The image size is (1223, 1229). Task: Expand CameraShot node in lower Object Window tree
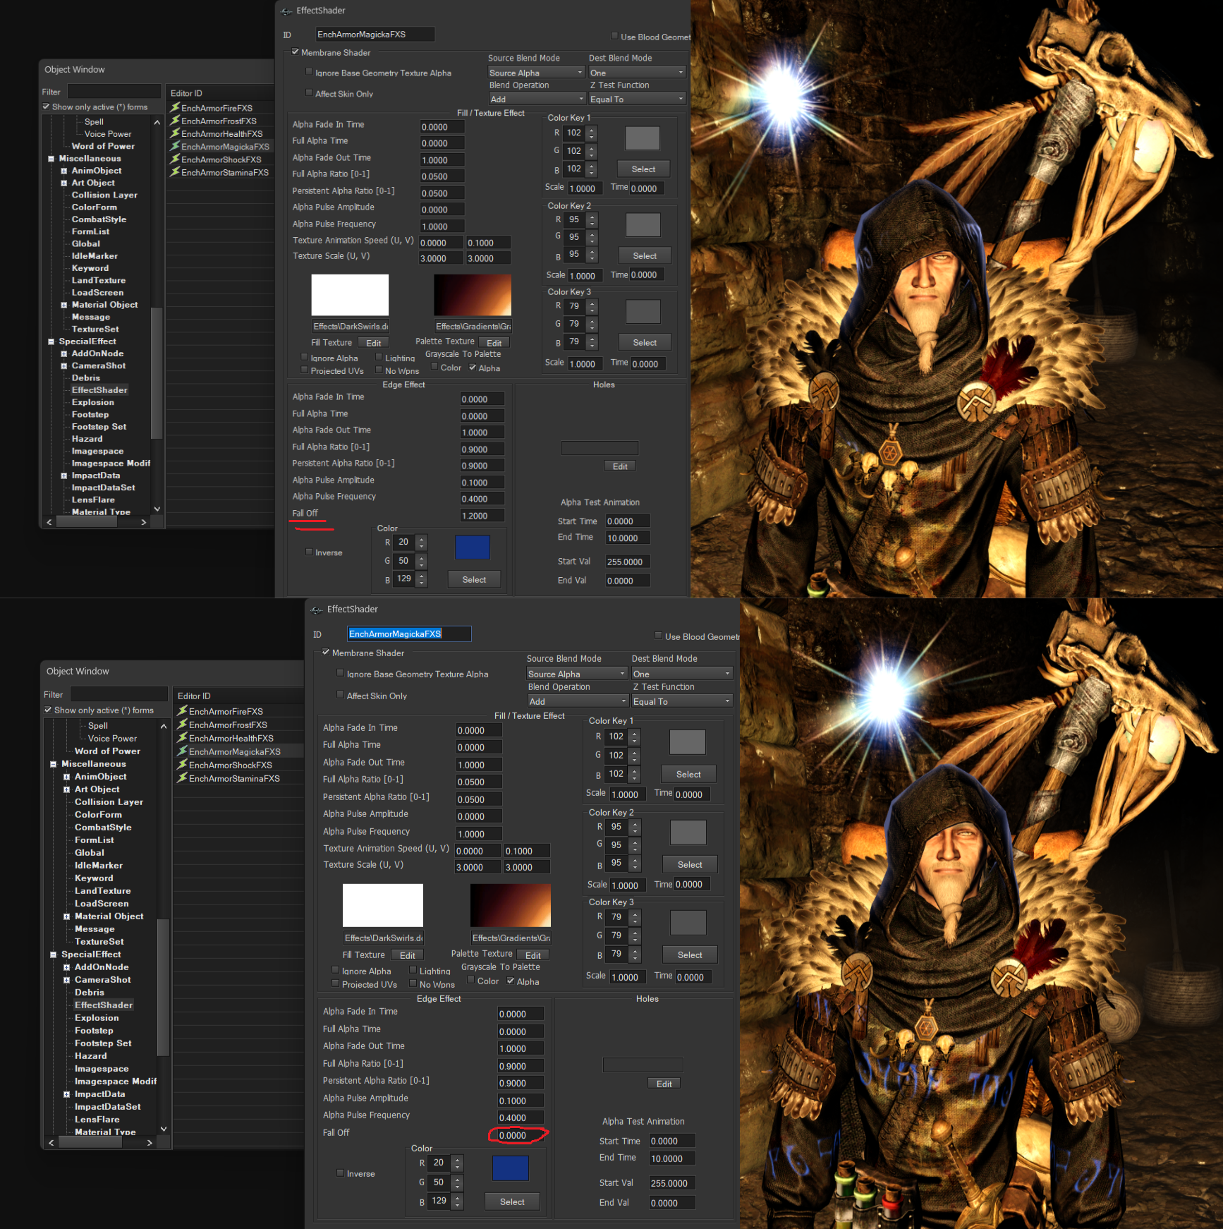coord(66,980)
